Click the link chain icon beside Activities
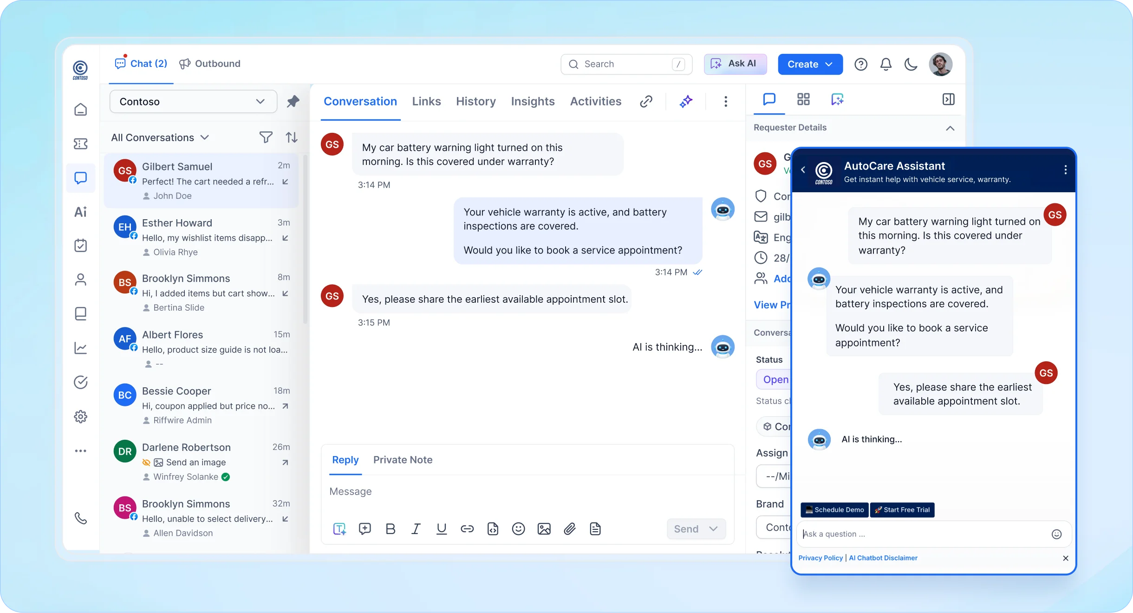The width and height of the screenshot is (1133, 613). click(x=646, y=101)
